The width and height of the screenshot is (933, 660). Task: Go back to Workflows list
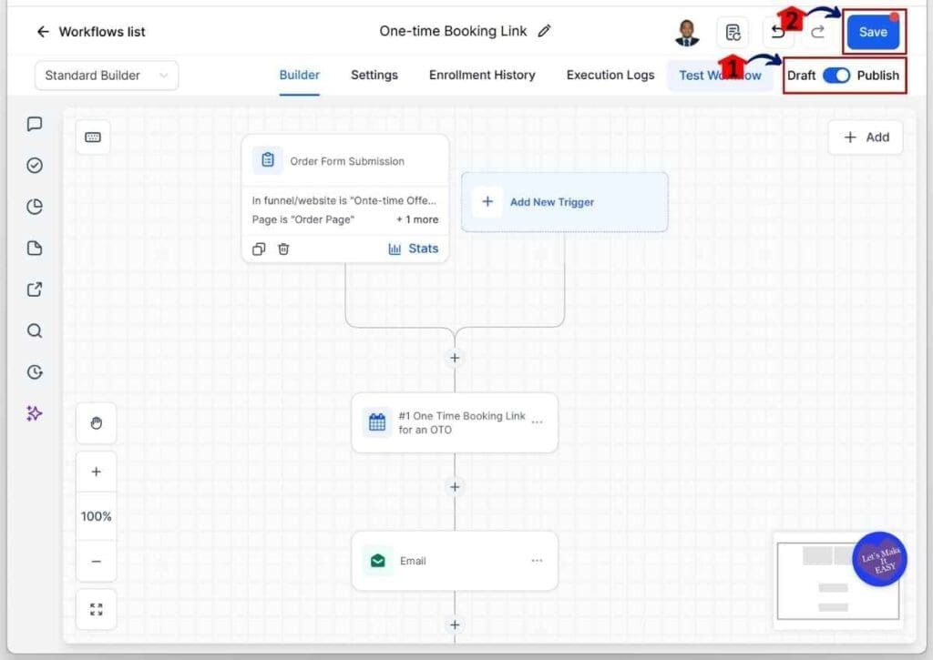(x=90, y=32)
